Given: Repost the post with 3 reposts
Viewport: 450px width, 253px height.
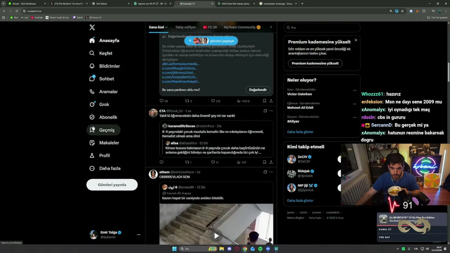Looking at the screenshot, I should 188,101.
